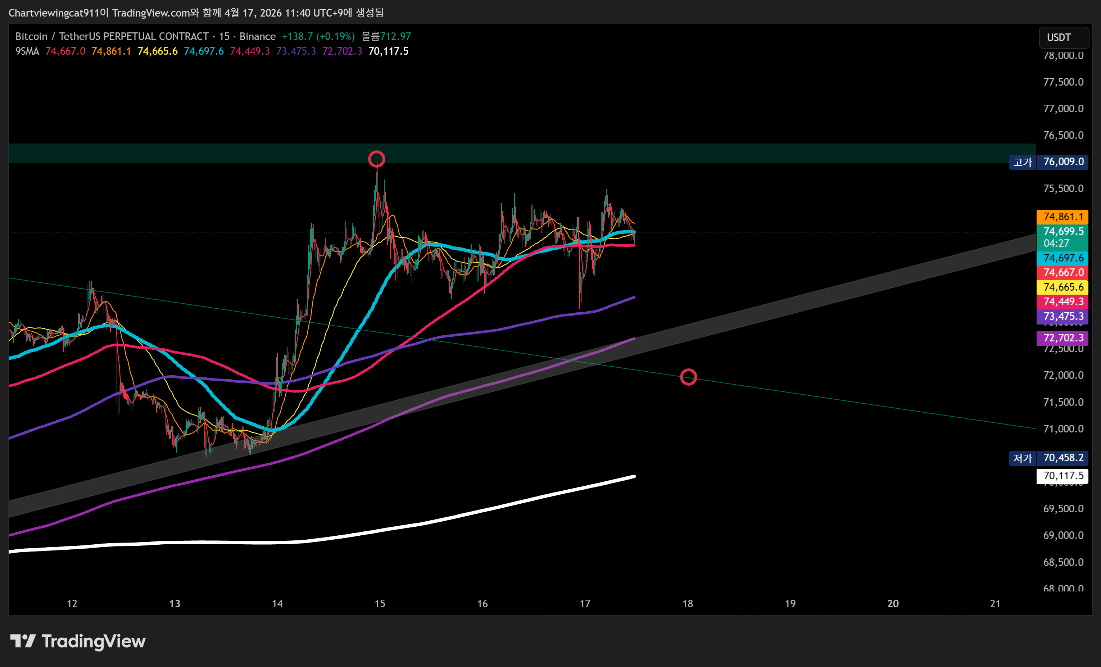Click date label 14 on time axis
This screenshot has width=1101, height=667.
(277, 604)
